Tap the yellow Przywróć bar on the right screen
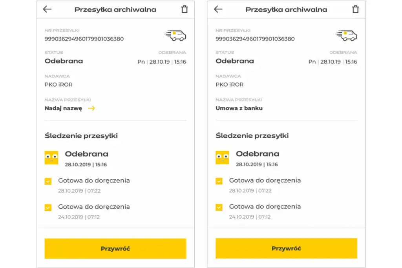Image resolution: width=402 pixels, height=268 pixels. coord(287,248)
